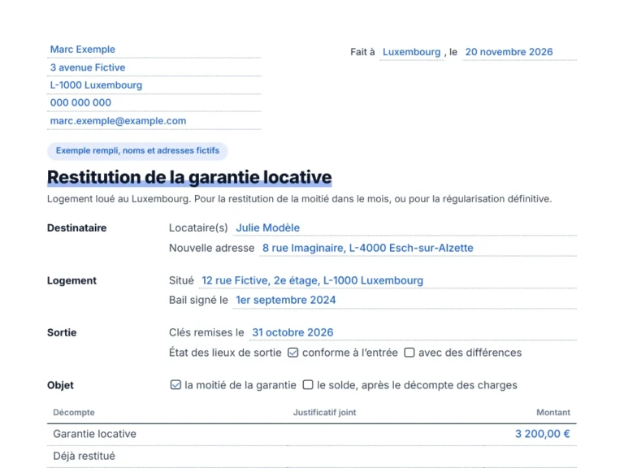Click the heading 'Restitution de la garantie locative'
The height and width of the screenshot is (468, 624).
(189, 177)
